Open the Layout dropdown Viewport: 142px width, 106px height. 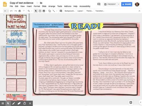coord(81,11)
